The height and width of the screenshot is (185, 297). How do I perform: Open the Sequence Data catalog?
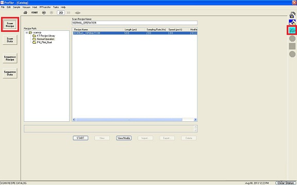[x=10, y=73]
